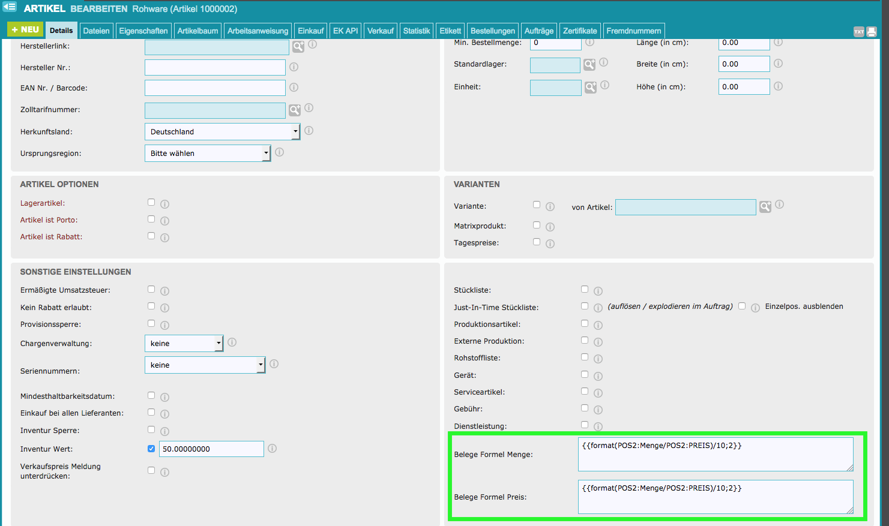The image size is (889, 526).
Task: Click the Einheit lookup search icon
Action: coord(591,88)
